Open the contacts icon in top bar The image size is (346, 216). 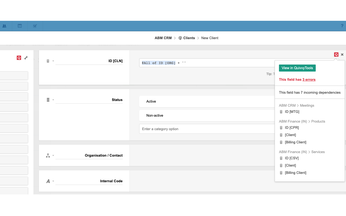click(x=4, y=26)
